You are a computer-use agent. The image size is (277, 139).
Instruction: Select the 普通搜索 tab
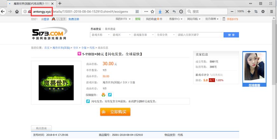(96, 29)
